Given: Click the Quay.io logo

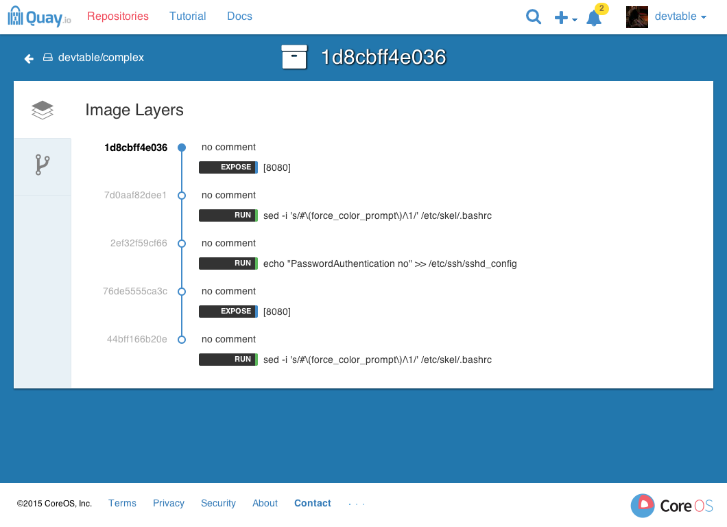Looking at the screenshot, I should point(39,16).
